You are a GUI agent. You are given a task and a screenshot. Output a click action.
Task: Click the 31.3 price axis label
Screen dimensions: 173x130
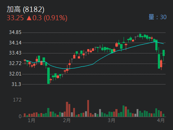[x=16, y=84]
